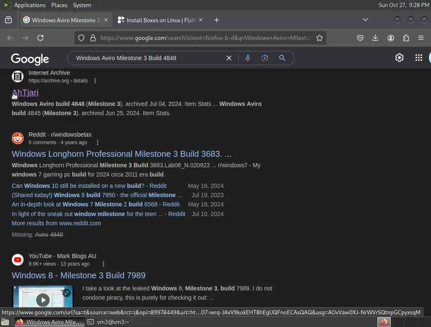Click https://archive.org › details breadcrumb
Image resolution: width=431 pixels, height=327 pixels.
point(58,81)
